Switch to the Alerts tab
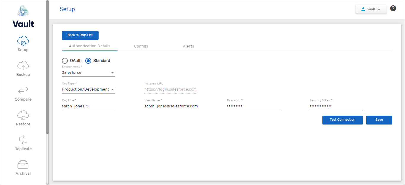The height and width of the screenshot is (185, 405). pyautogui.click(x=188, y=46)
